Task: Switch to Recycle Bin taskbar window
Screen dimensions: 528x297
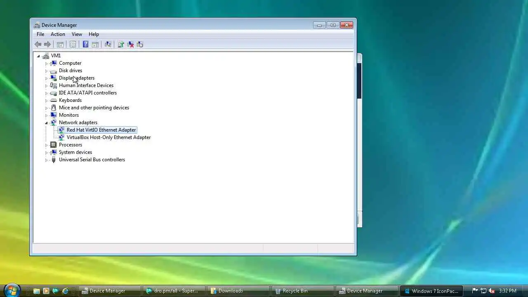Action: pyautogui.click(x=302, y=291)
